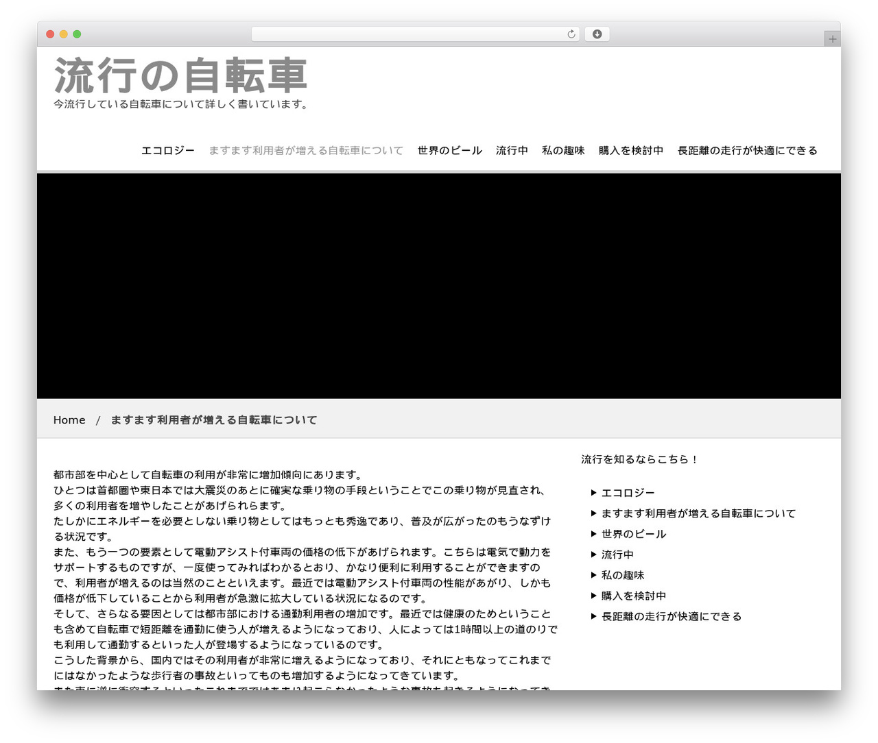878x743 pixels.
Task: Open the エコロジー navigation menu item
Action: tap(168, 150)
